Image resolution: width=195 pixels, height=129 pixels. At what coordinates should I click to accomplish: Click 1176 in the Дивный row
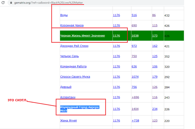coord(116,87)
